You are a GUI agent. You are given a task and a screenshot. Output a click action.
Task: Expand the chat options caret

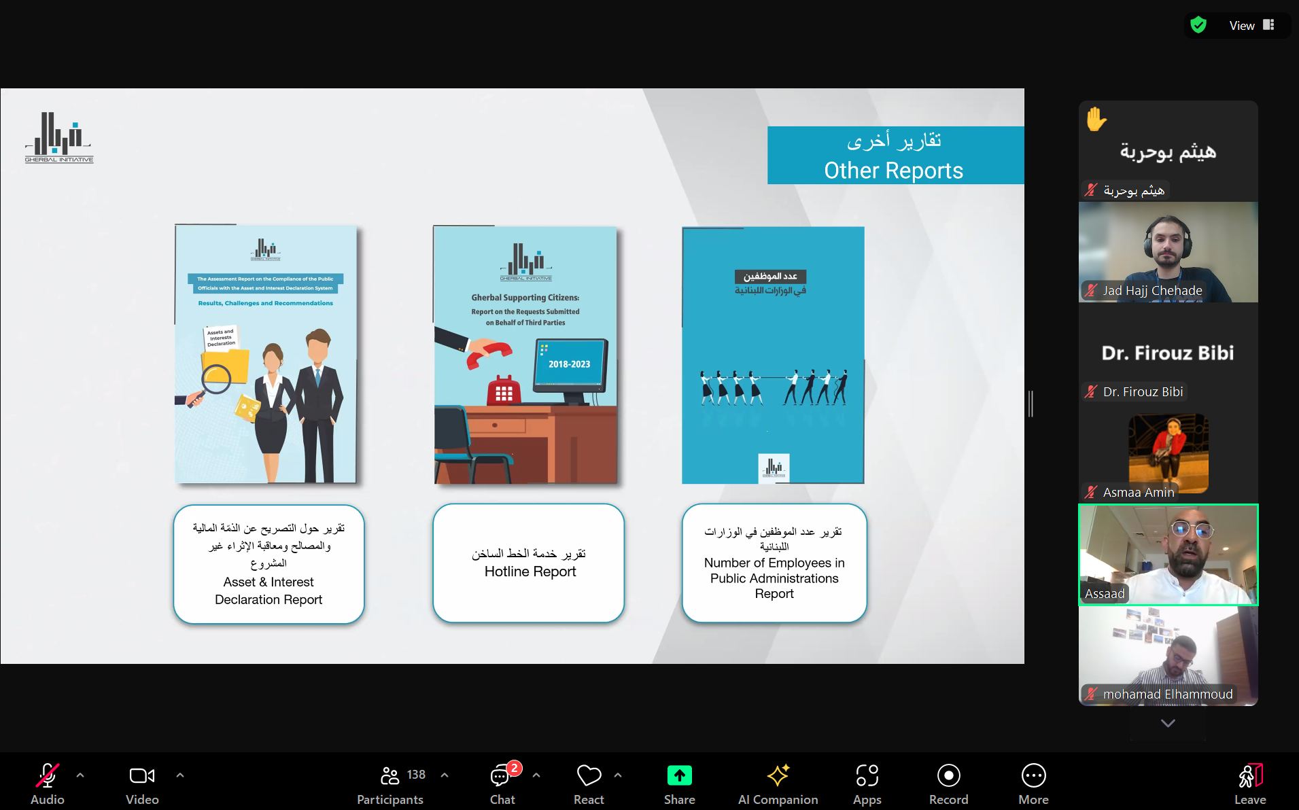[536, 775]
